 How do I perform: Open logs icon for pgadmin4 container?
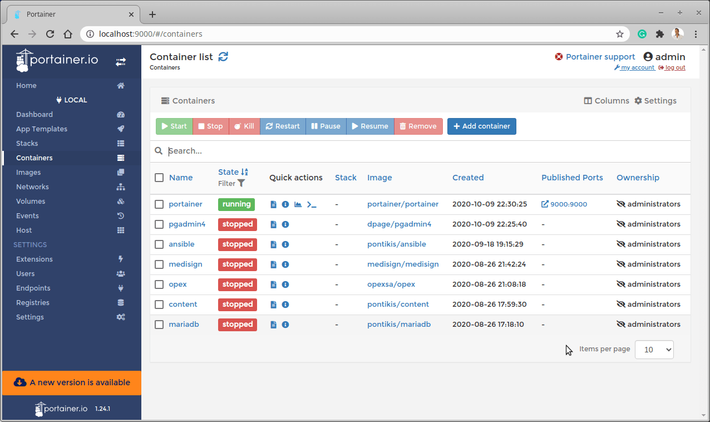273,224
